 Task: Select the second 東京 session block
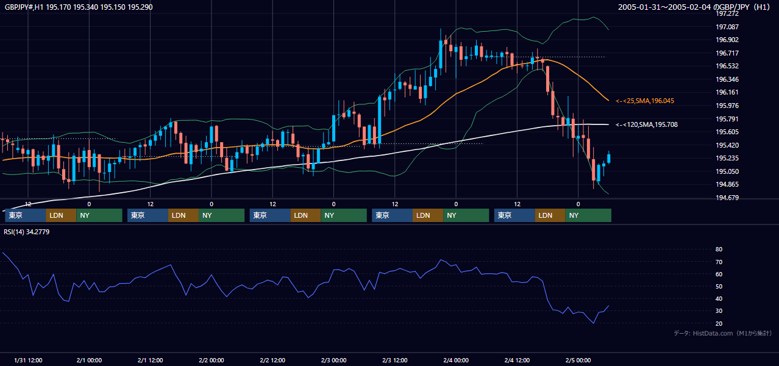coord(148,215)
